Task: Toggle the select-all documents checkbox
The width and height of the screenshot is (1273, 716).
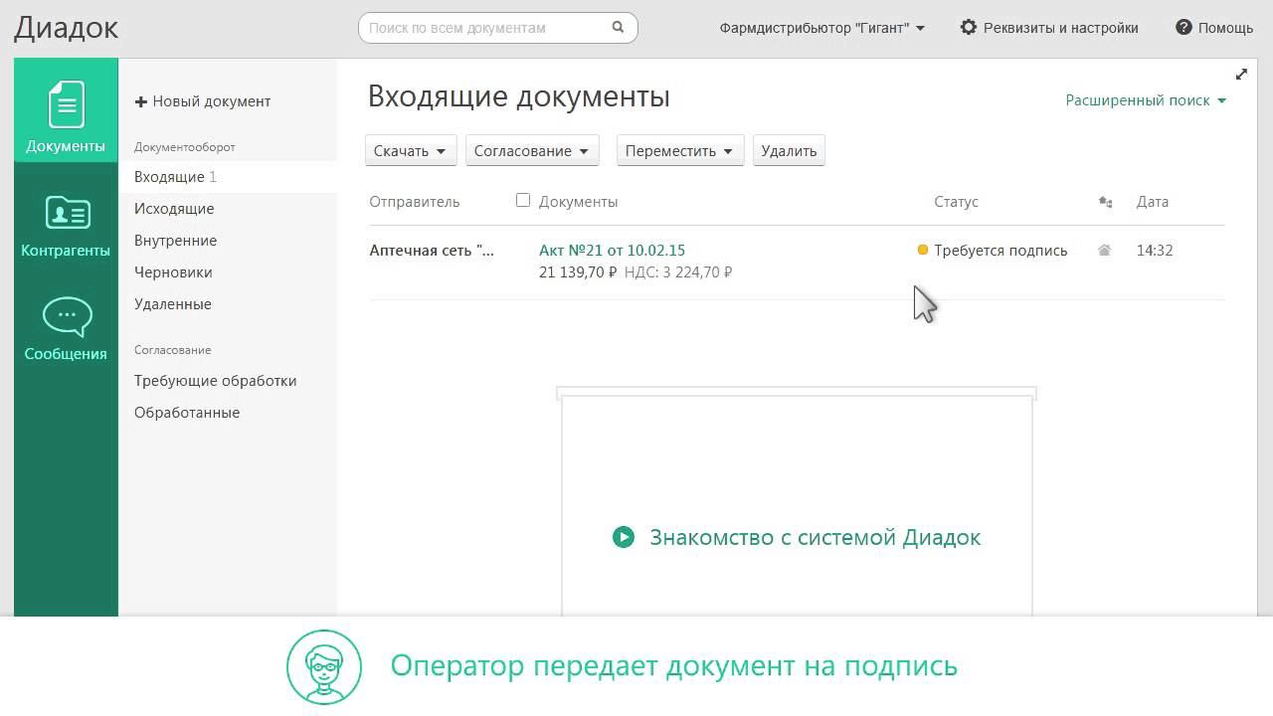Action: 523,201
